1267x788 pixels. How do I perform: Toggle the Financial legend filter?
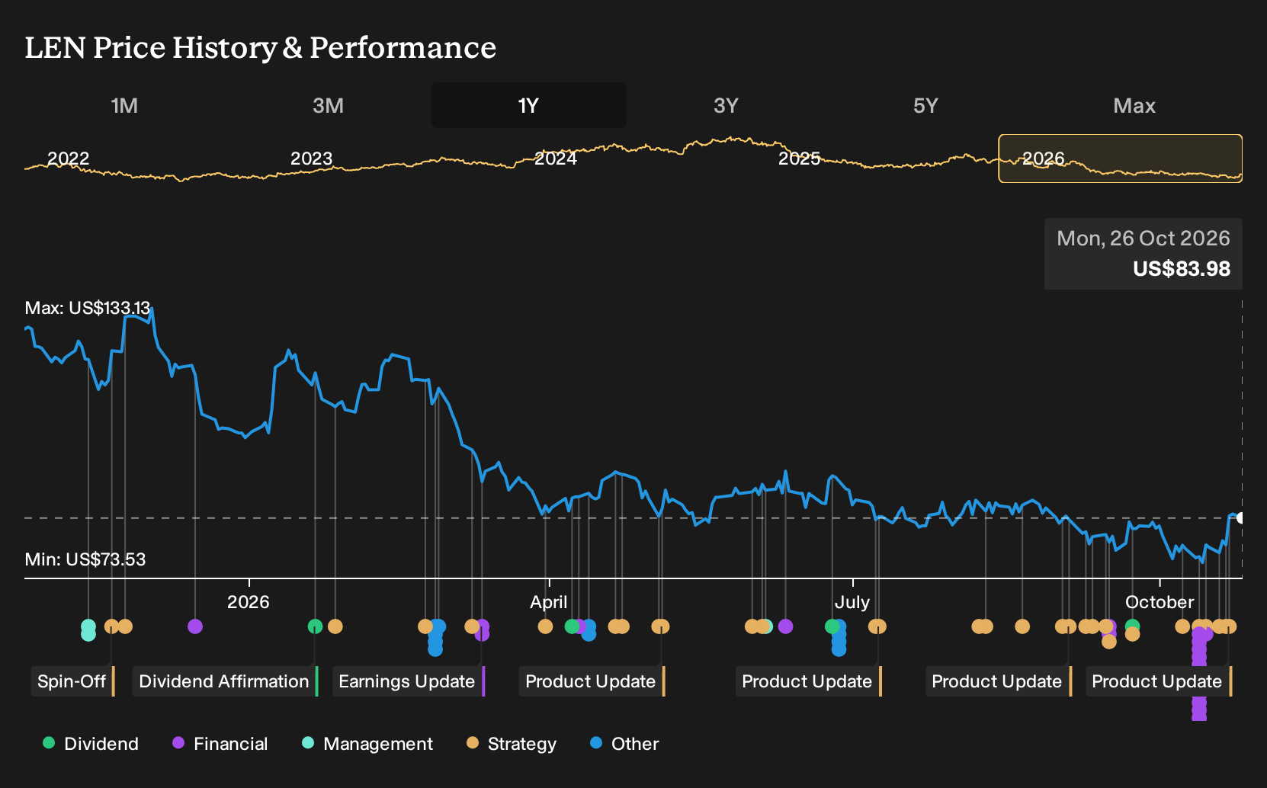tap(220, 744)
